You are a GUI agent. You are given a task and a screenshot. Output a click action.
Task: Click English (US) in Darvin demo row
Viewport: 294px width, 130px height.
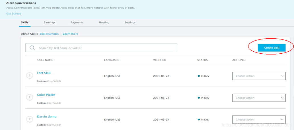click(x=112, y=119)
